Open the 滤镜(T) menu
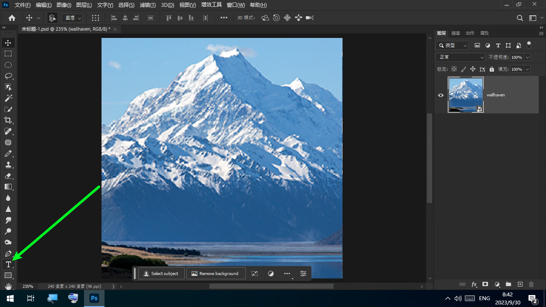This screenshot has height=307, width=546. pyautogui.click(x=148, y=5)
